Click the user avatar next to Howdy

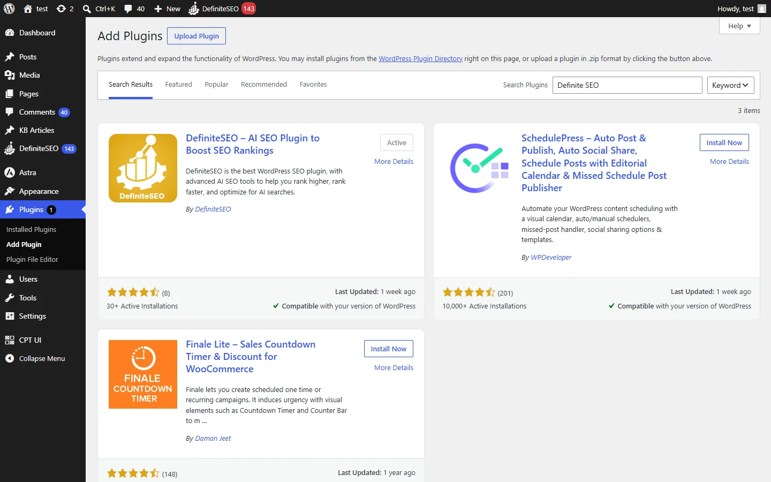pyautogui.click(x=762, y=9)
